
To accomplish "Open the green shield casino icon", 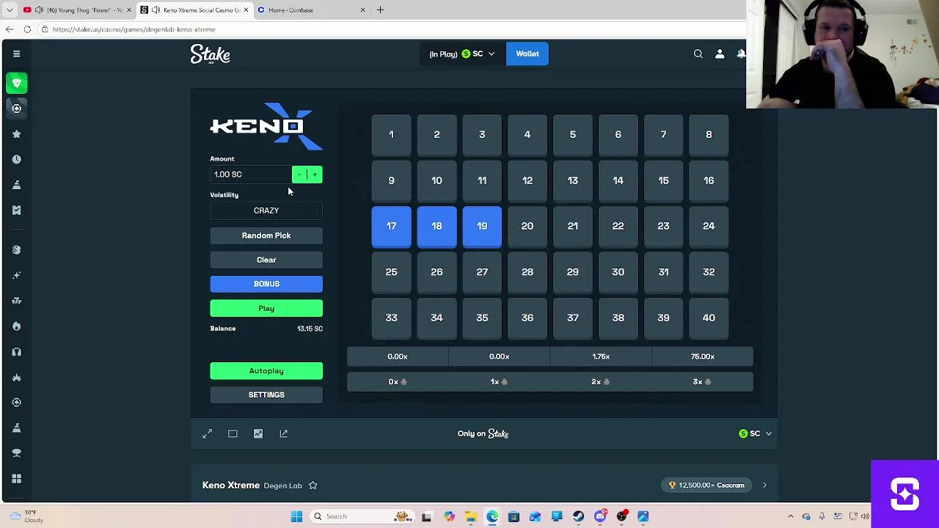I will click(x=16, y=83).
